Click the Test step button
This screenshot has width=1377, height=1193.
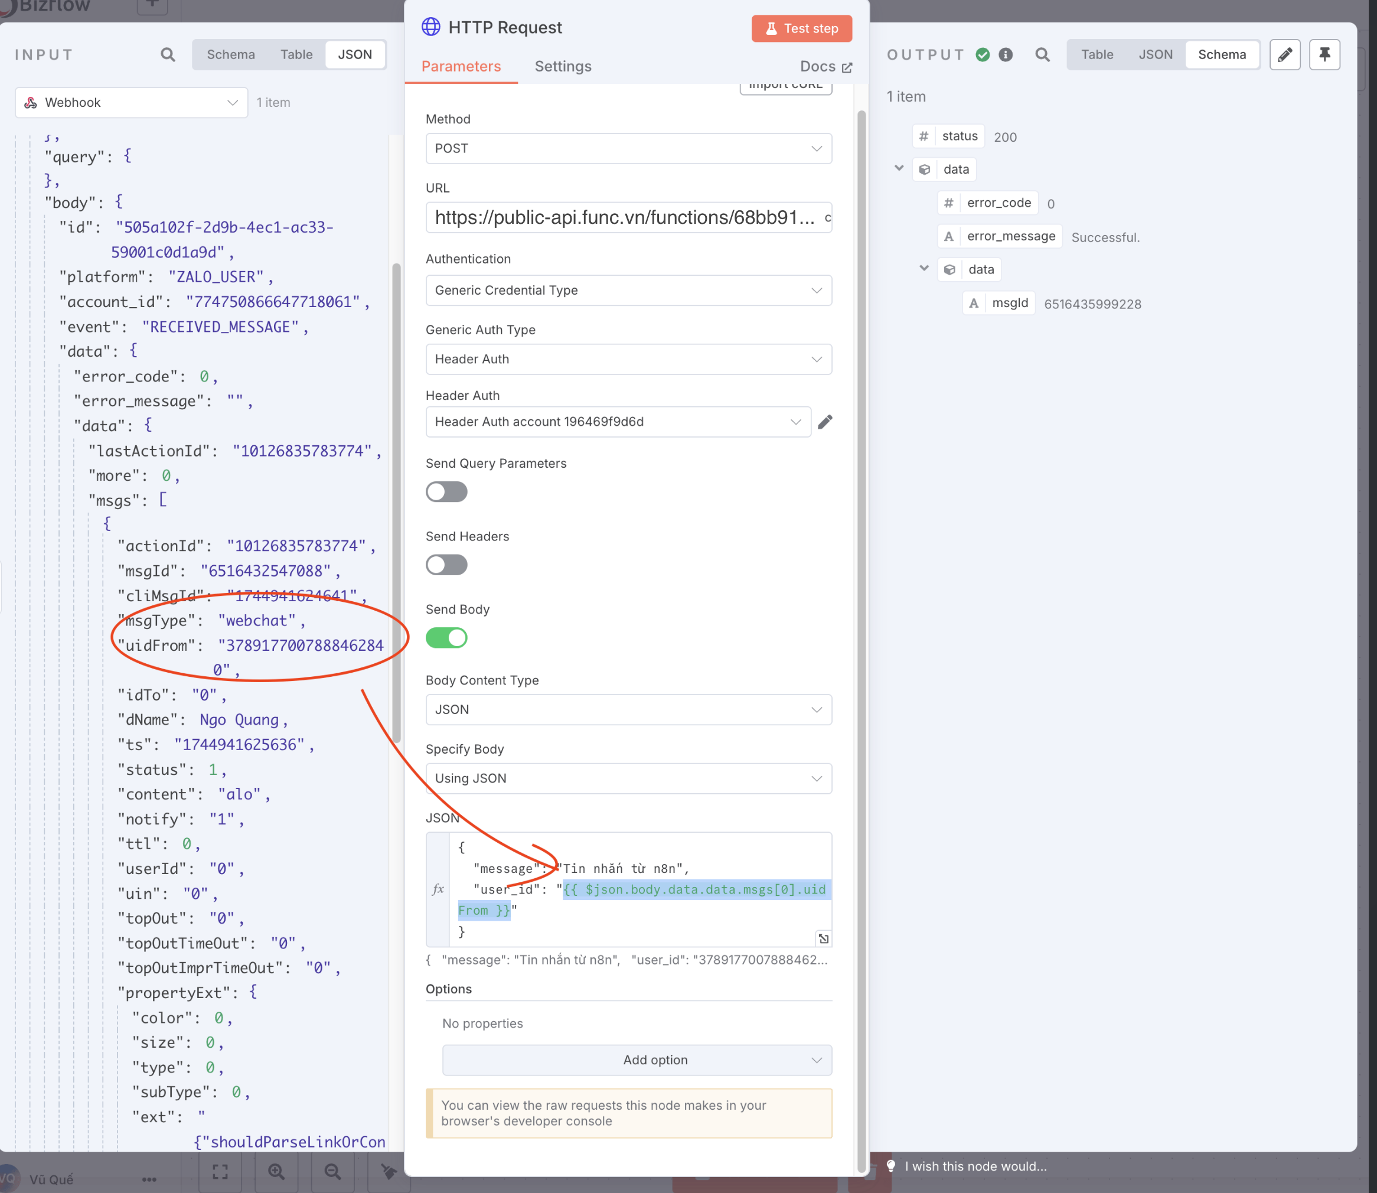tap(801, 28)
